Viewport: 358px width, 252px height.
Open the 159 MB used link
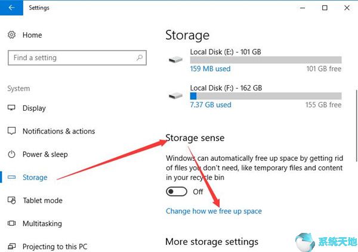pyautogui.click(x=210, y=69)
